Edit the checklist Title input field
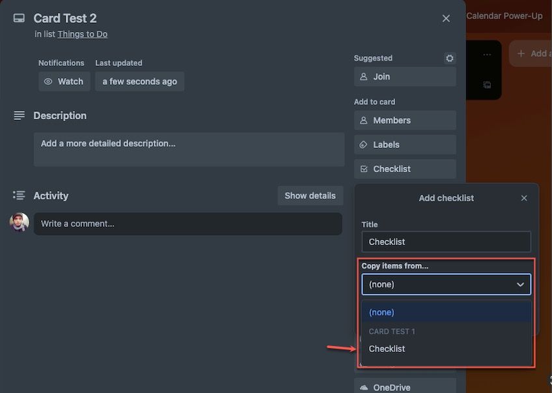The image size is (552, 393). click(446, 242)
